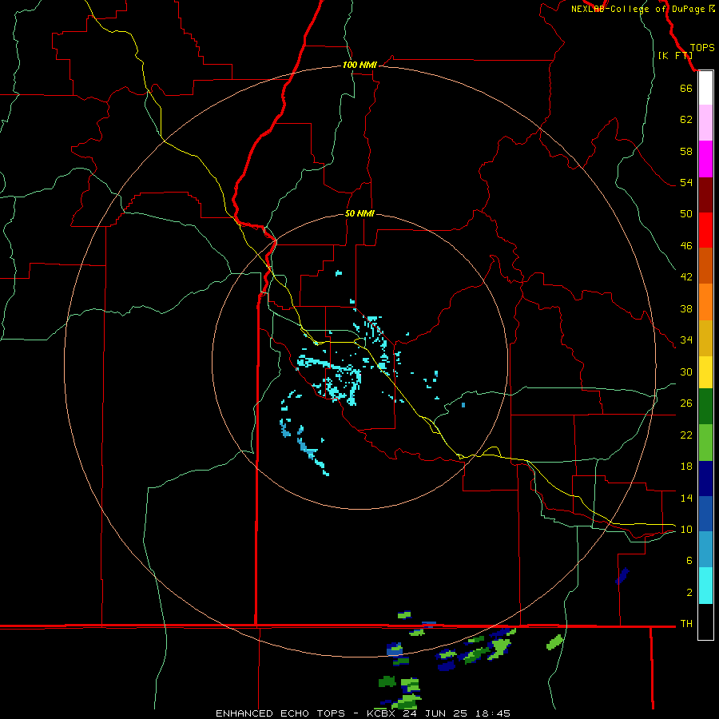Click the legend value '54'

[x=686, y=182]
